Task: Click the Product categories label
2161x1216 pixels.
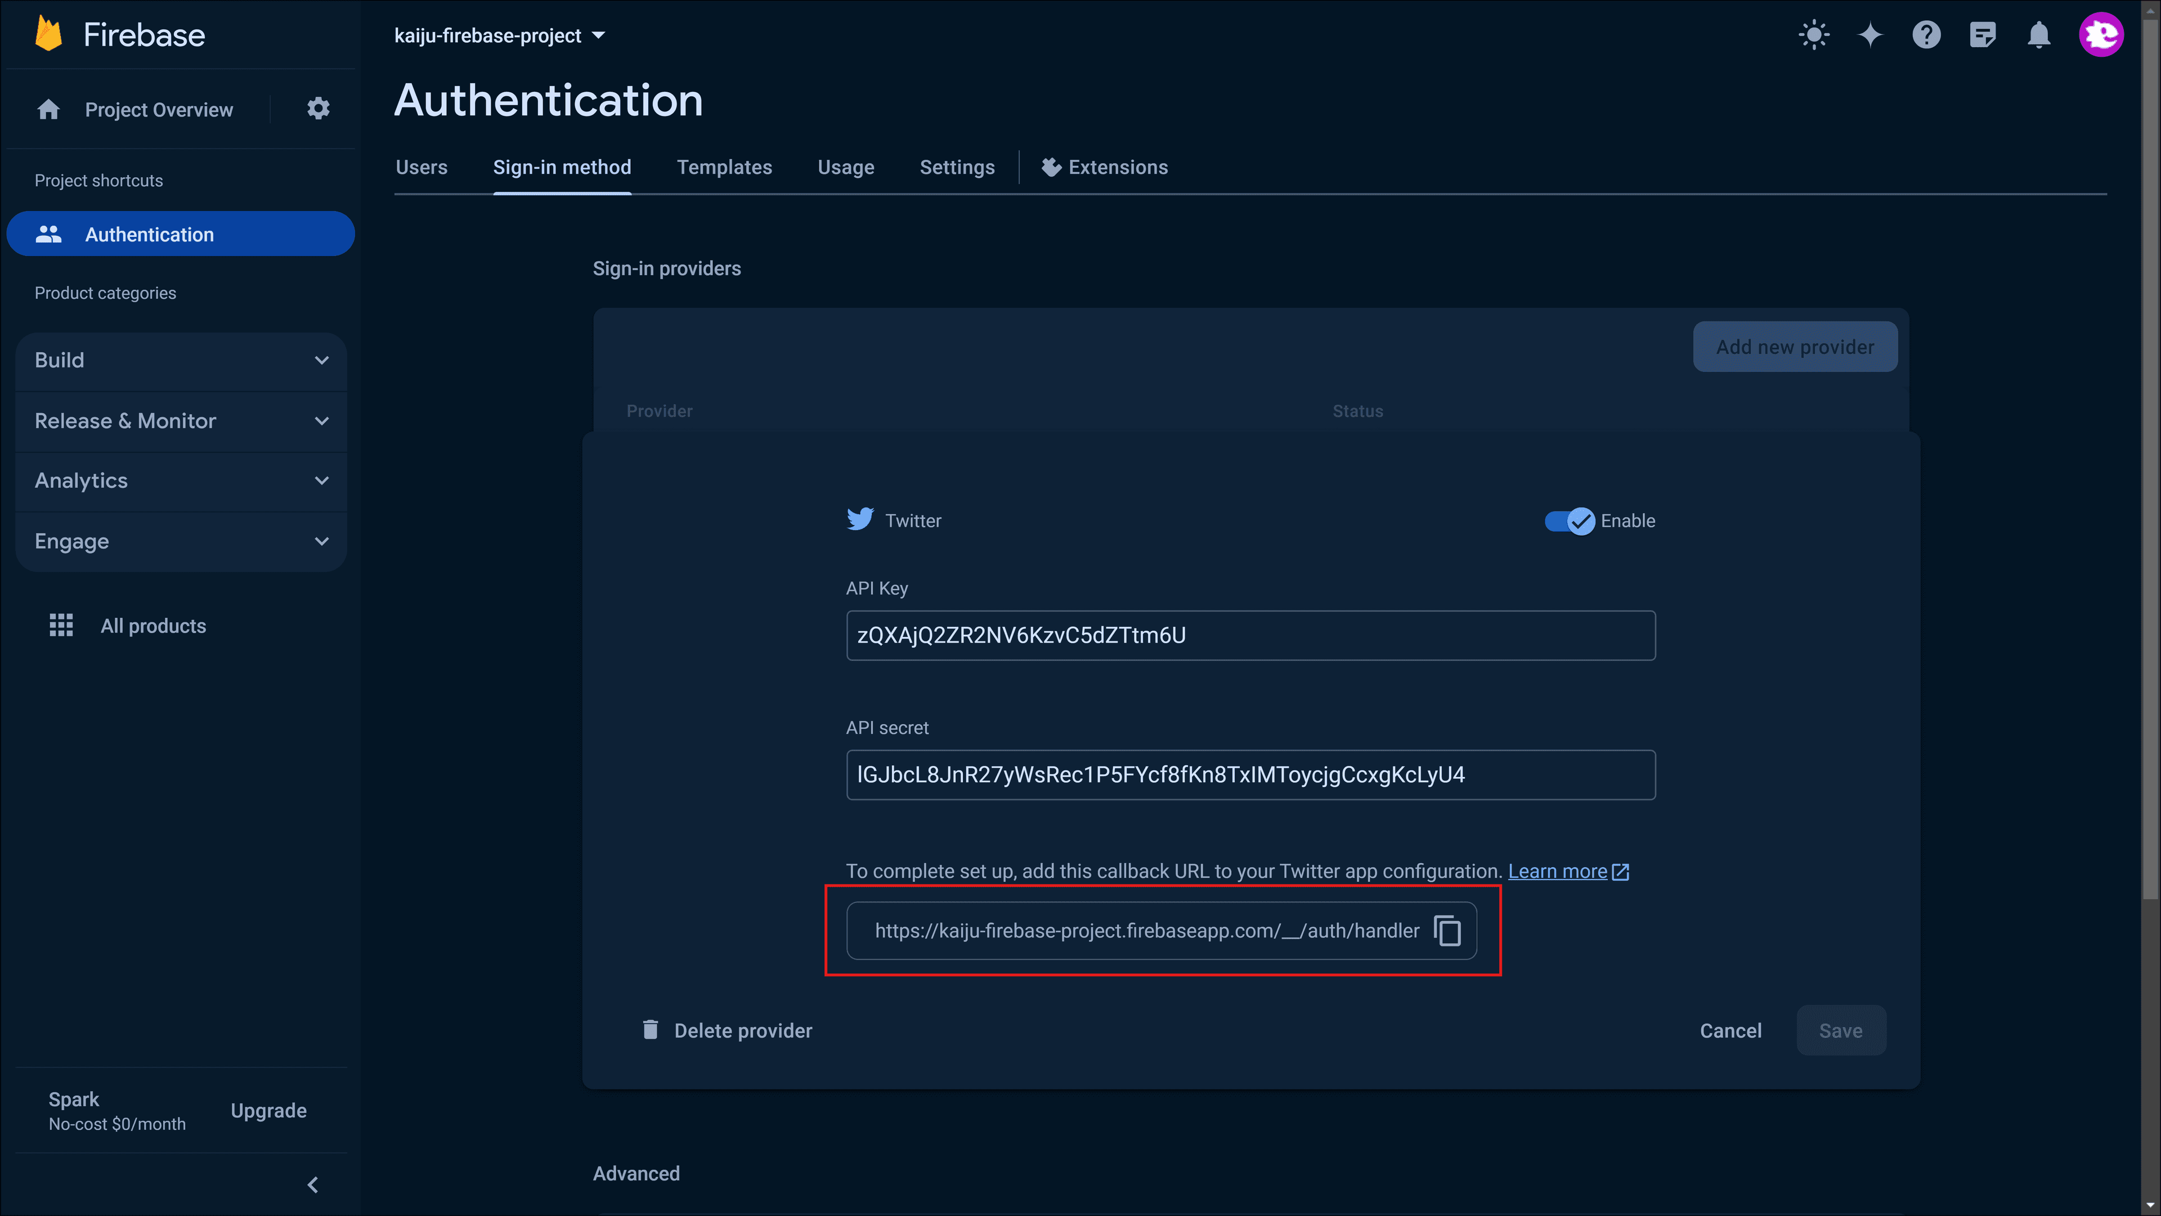Action: [105, 293]
